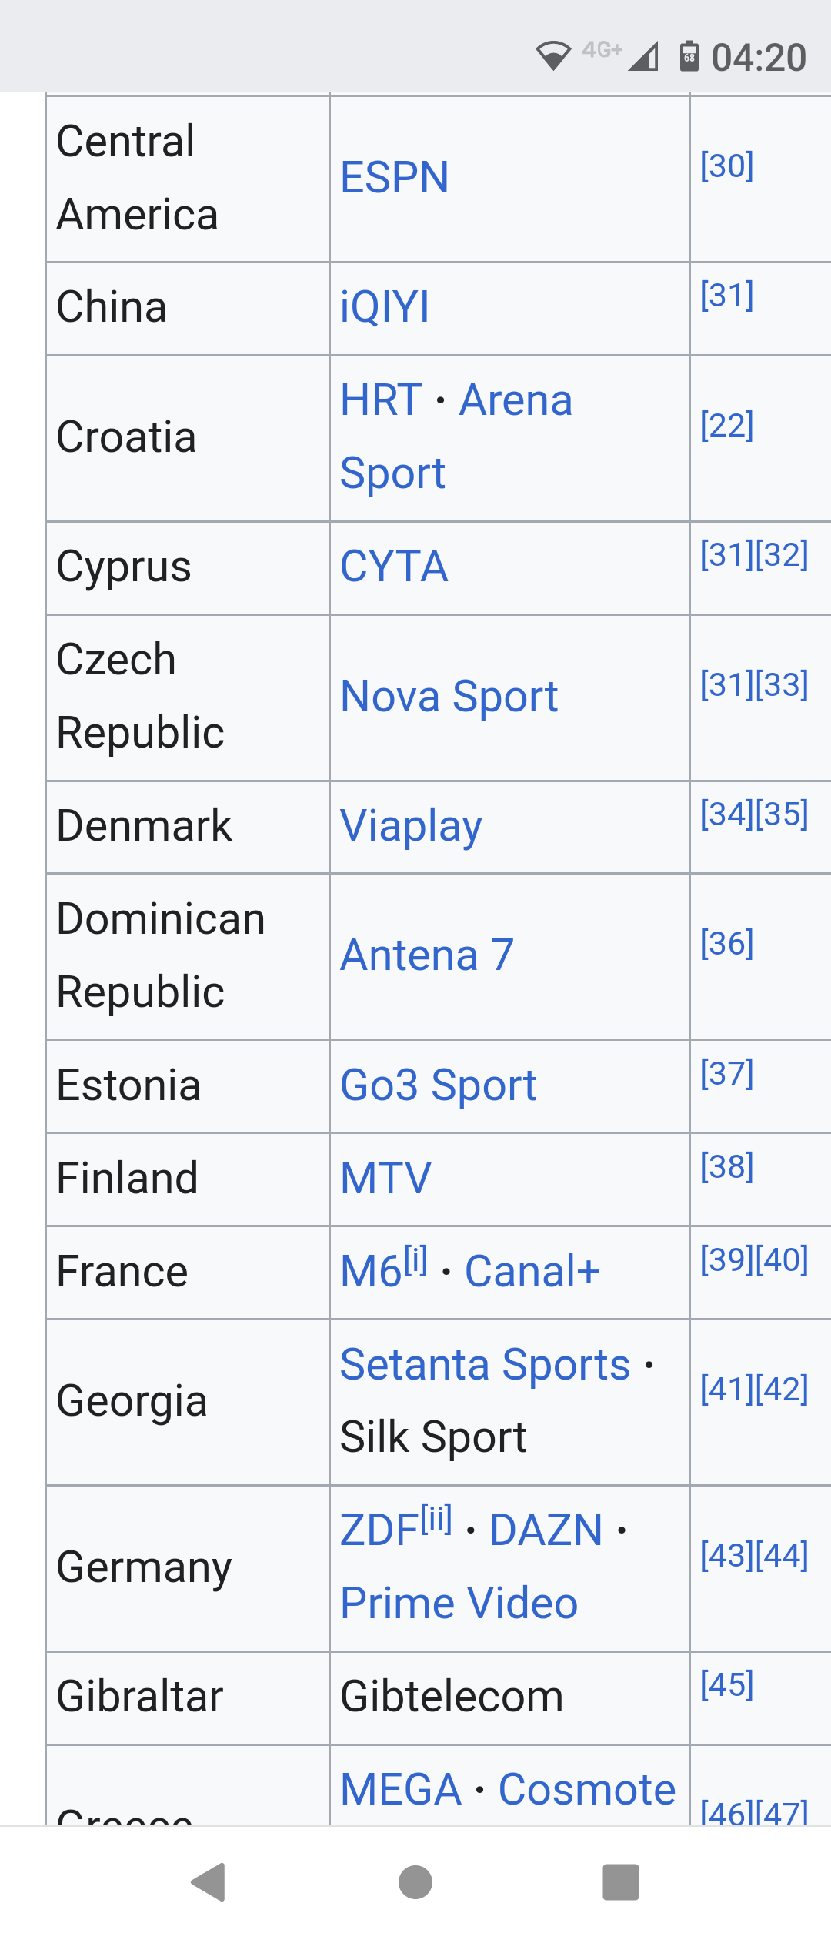Open the Canal+ link for France
The width and height of the screenshot is (831, 1940).
coord(532,1272)
